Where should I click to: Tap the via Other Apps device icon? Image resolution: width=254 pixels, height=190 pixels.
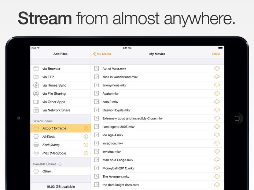coord(36,102)
